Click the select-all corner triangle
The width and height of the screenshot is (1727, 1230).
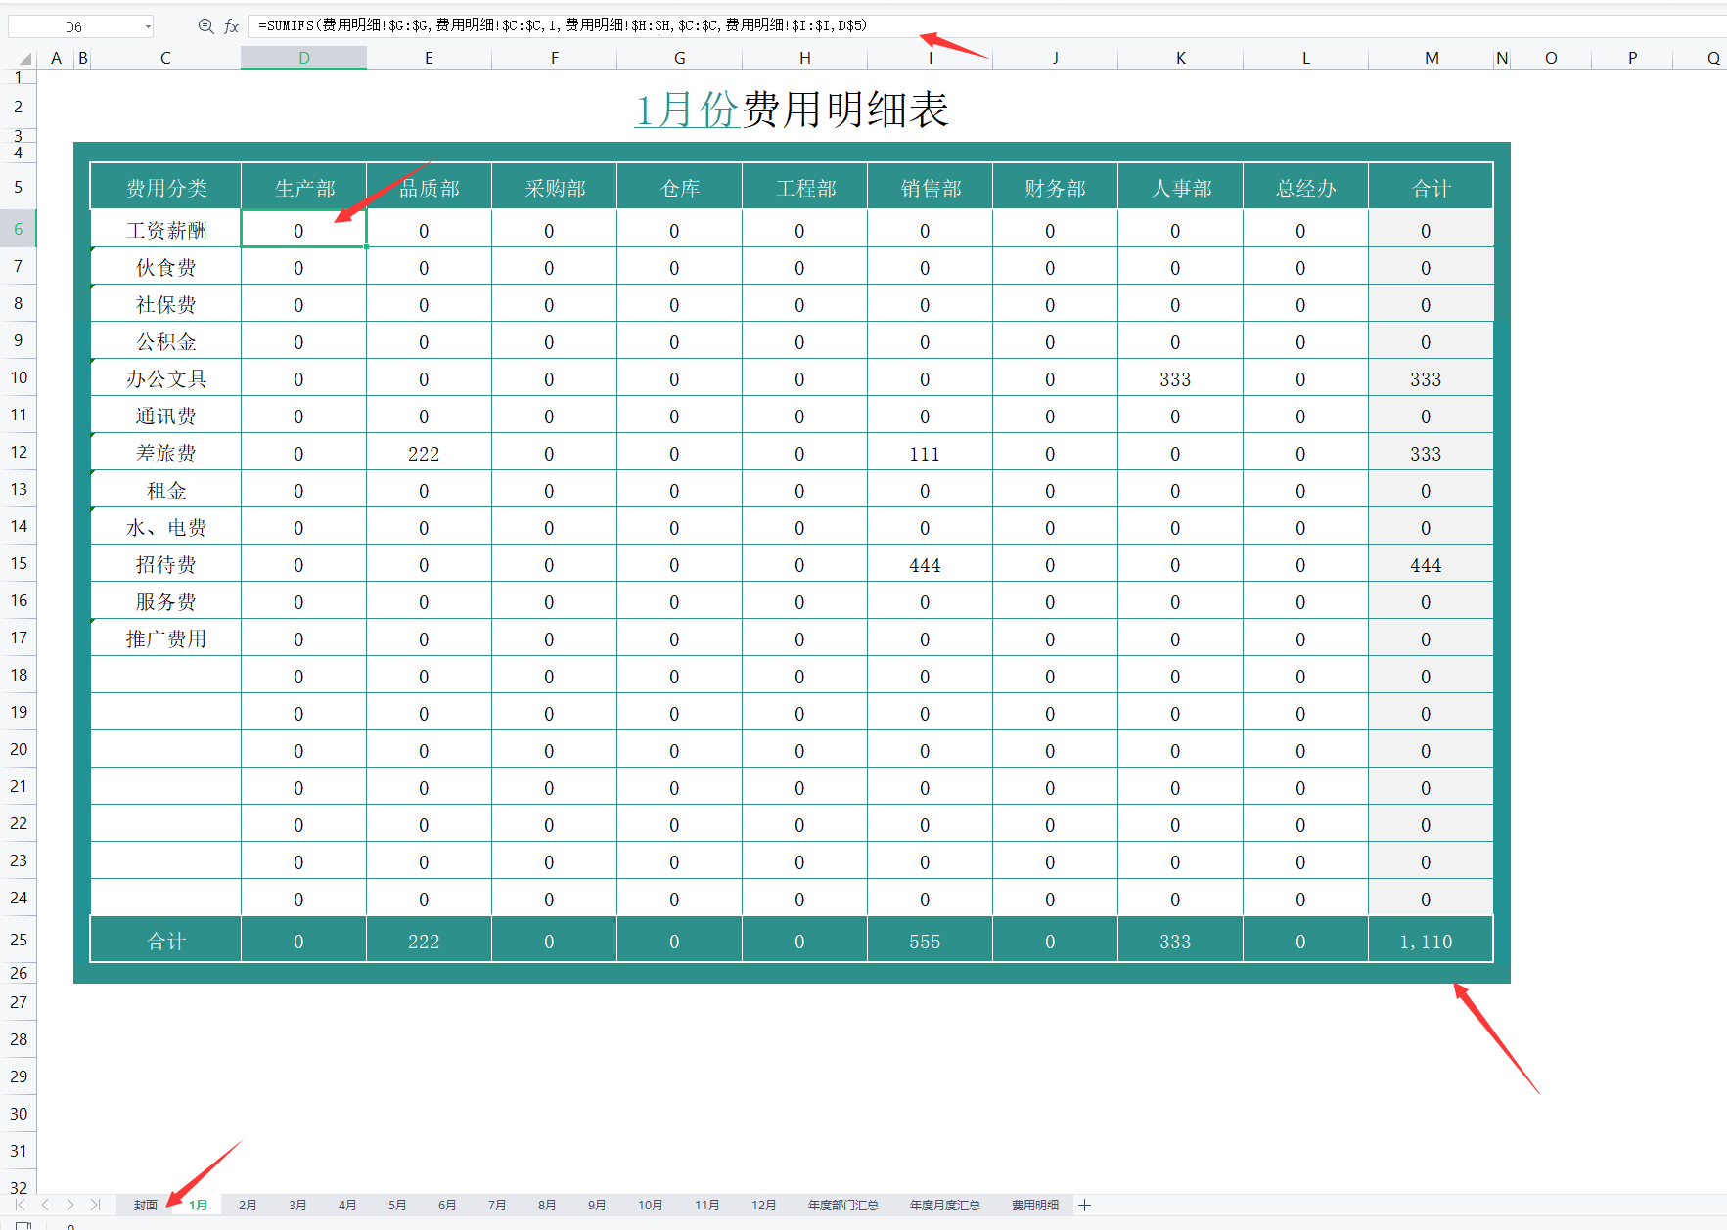[x=23, y=59]
